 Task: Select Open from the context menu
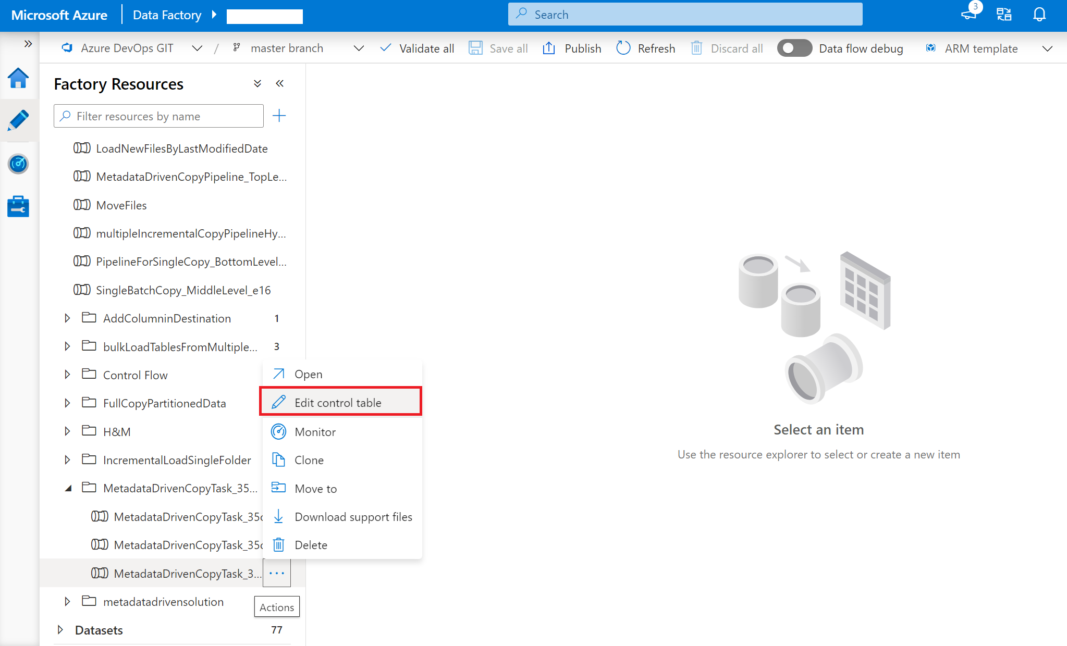click(308, 374)
